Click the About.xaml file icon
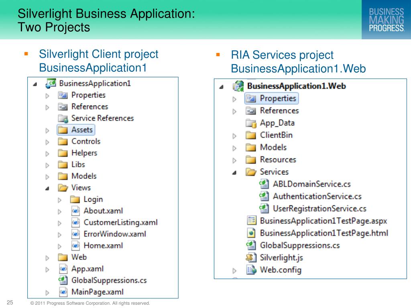Viewport: 411px width, 308px height. click(x=75, y=211)
